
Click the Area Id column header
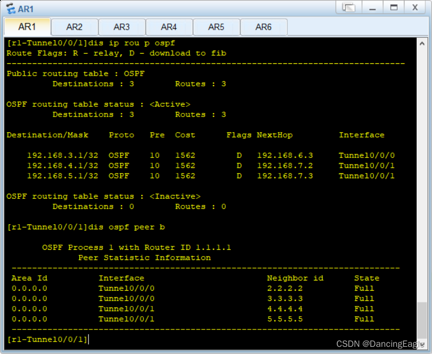30,278
